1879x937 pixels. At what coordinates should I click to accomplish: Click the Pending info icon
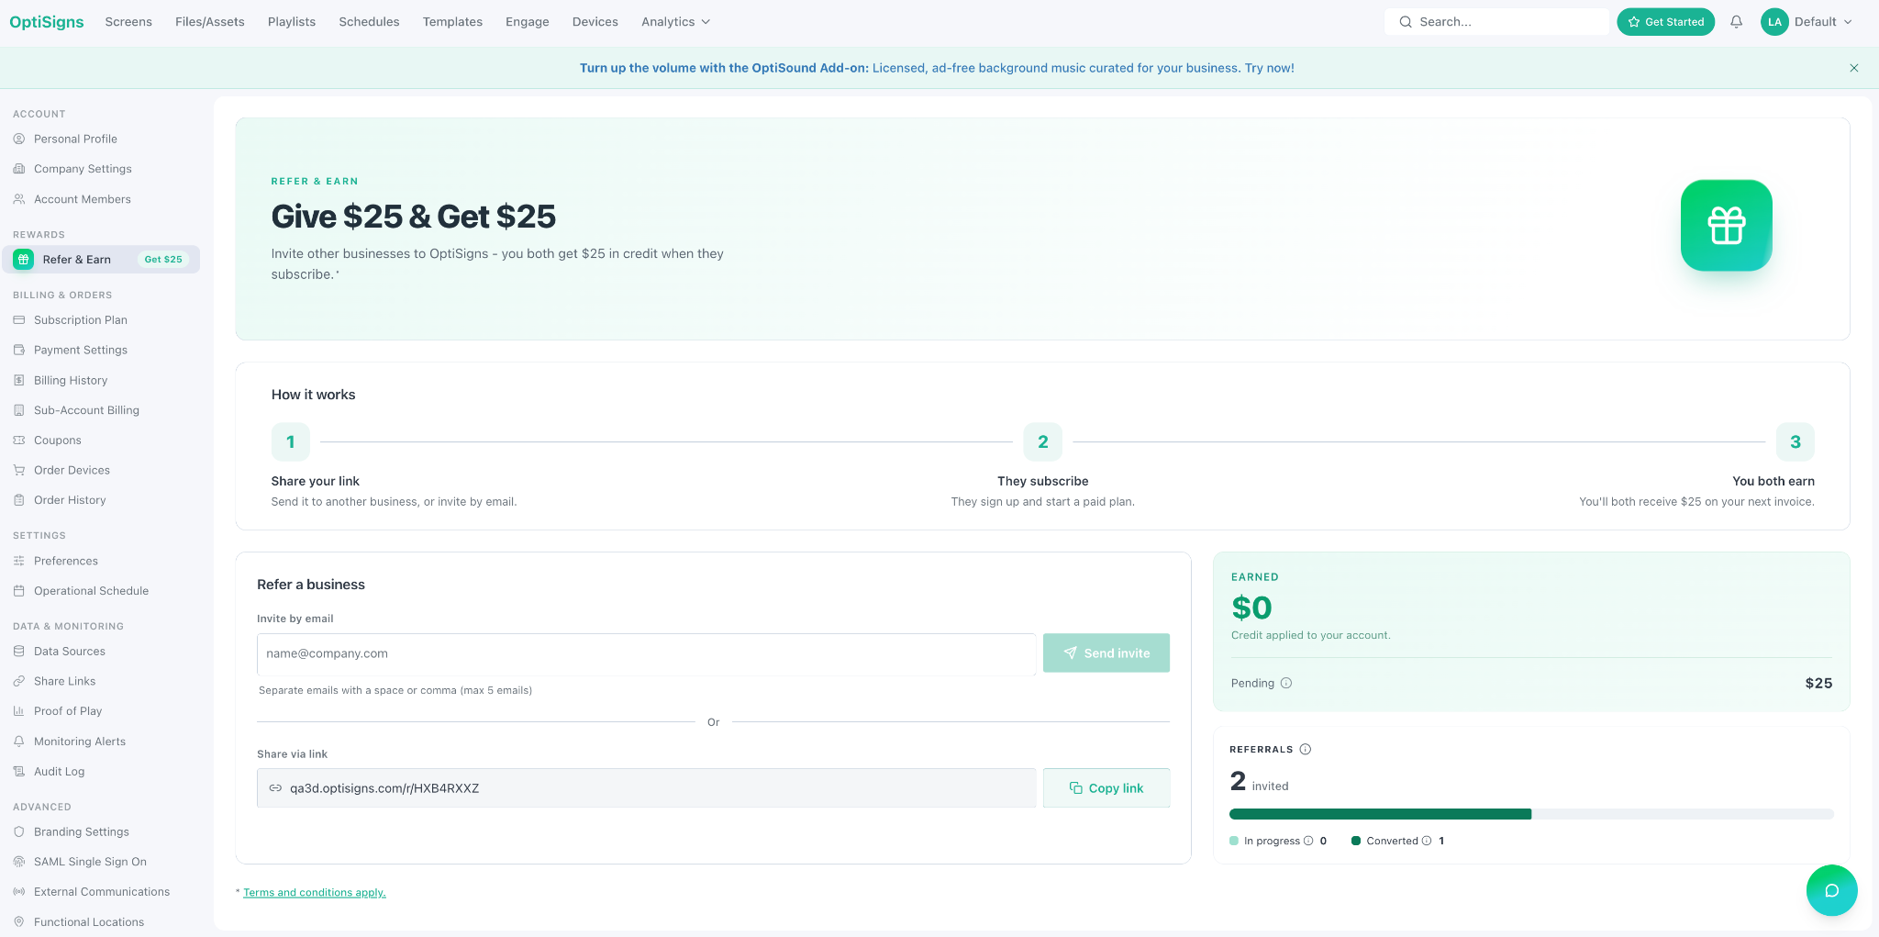(1286, 683)
